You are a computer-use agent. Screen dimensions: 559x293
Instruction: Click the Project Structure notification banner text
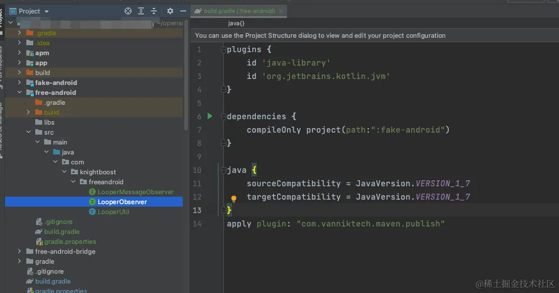(320, 36)
